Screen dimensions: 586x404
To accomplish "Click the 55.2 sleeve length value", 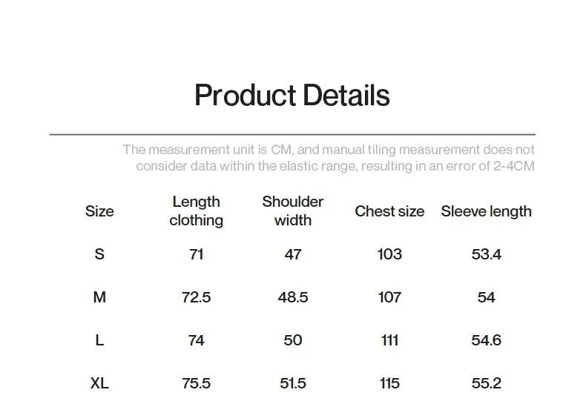I will point(486,383).
